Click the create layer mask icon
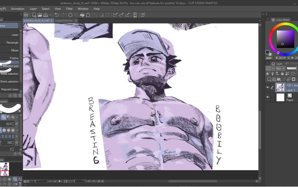Viewport: 298px width, 187px height. click(294, 79)
